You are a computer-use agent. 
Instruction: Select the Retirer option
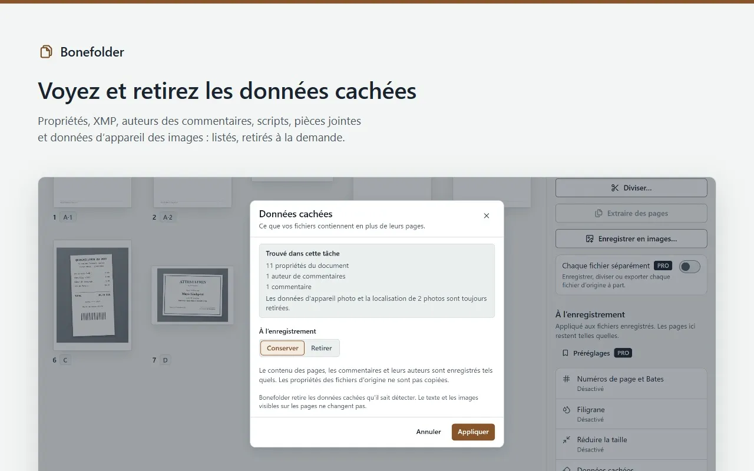pyautogui.click(x=322, y=348)
